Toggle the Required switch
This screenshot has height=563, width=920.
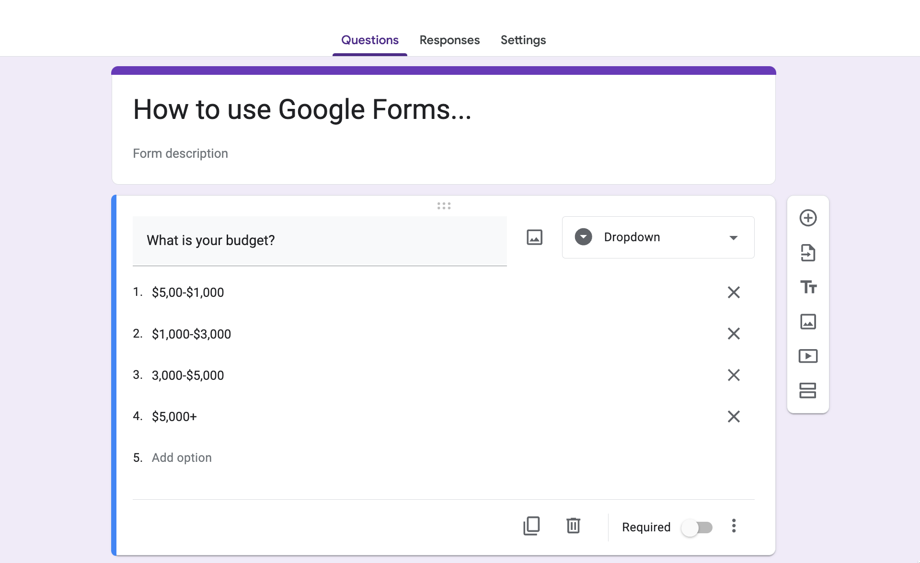697,528
